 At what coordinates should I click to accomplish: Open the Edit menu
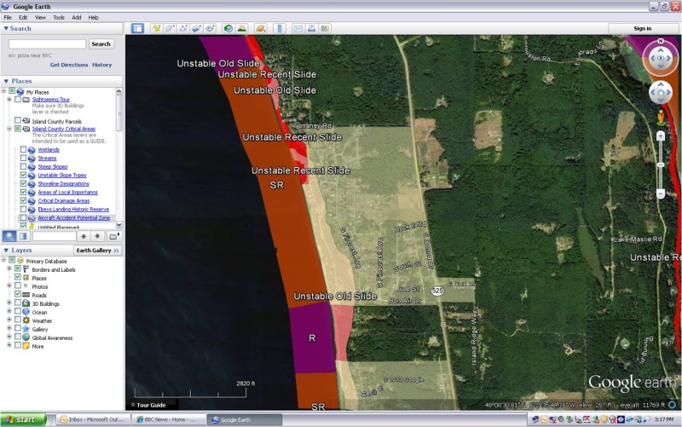tap(23, 18)
